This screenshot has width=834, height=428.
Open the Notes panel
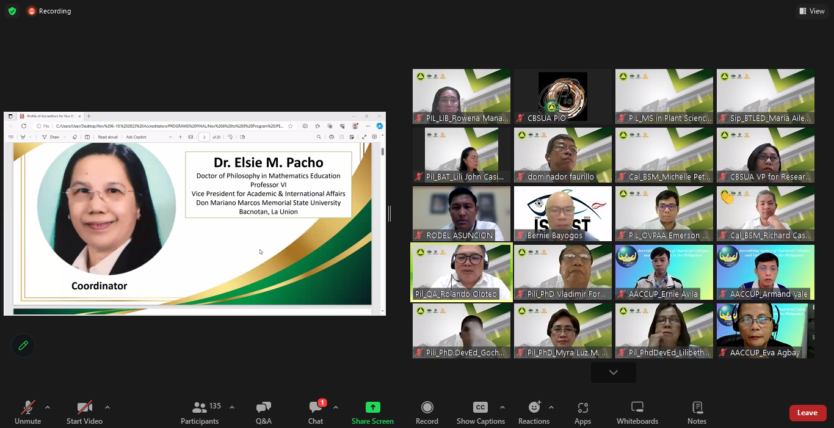click(x=697, y=412)
